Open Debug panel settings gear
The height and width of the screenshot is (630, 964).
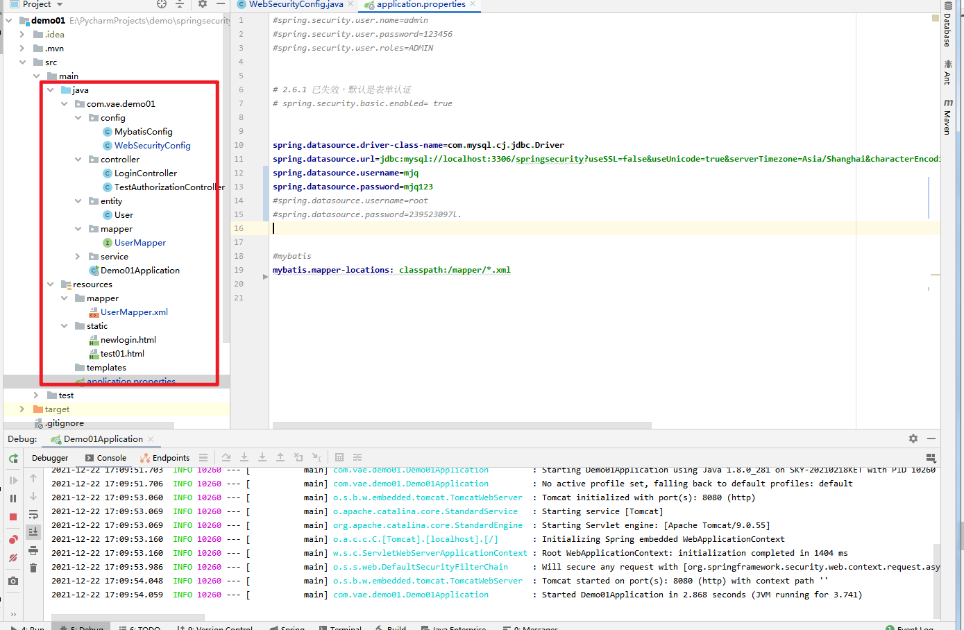913,439
